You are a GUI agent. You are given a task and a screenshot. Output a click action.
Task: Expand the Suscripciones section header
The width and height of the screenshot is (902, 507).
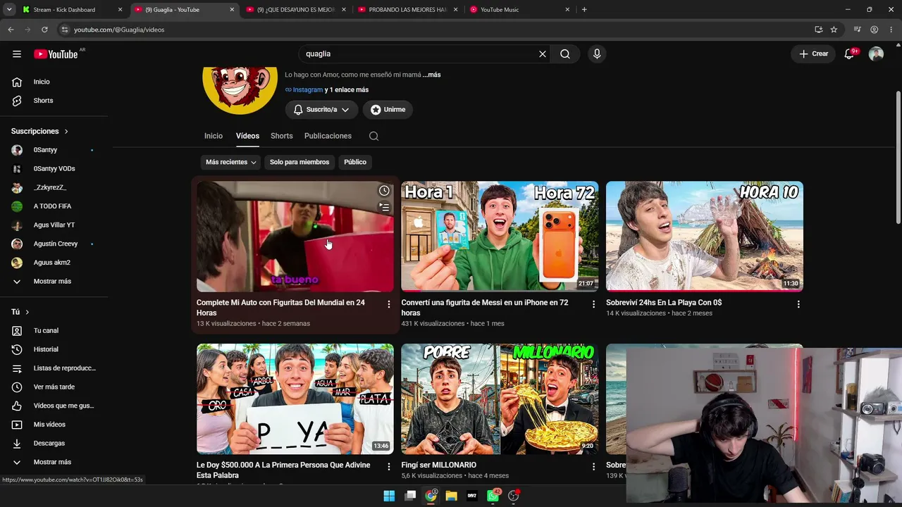tap(40, 131)
